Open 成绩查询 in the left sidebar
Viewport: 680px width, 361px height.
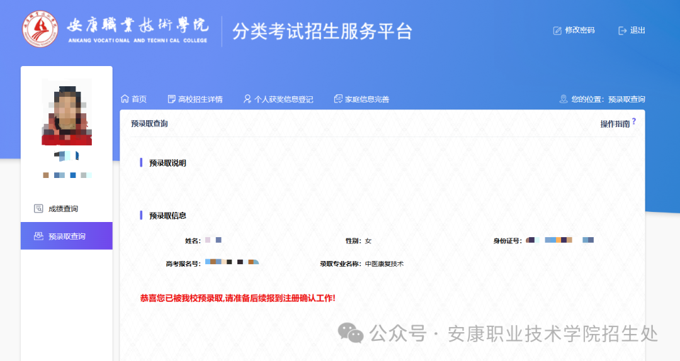click(x=64, y=209)
